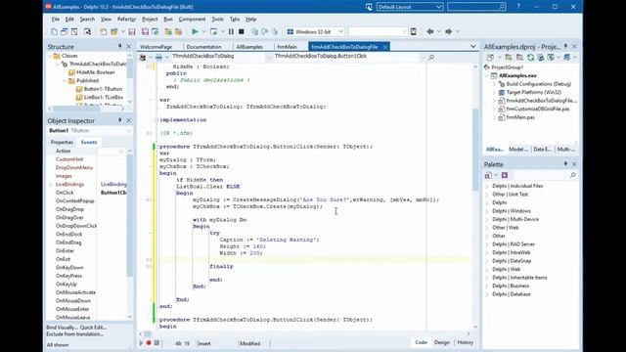This screenshot has height=352, width=626.
Task: Click the search magnifier in Palette panel
Action: click(x=573, y=175)
